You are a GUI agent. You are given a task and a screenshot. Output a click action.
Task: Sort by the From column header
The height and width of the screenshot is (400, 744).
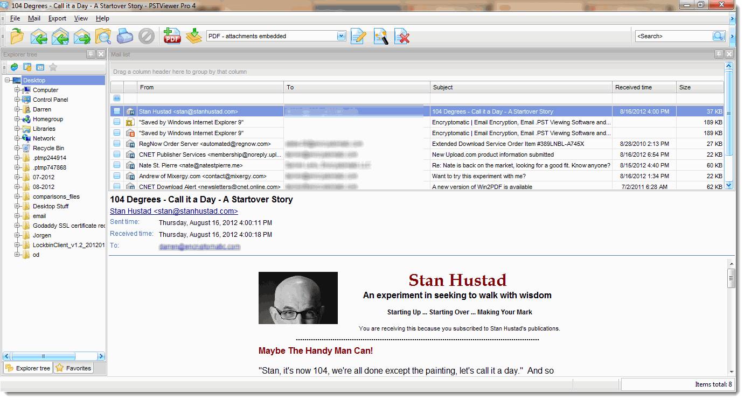[x=210, y=87]
